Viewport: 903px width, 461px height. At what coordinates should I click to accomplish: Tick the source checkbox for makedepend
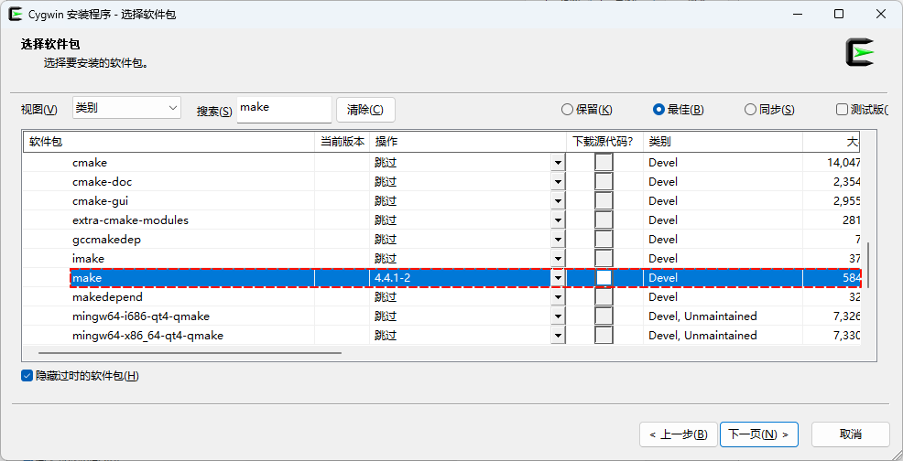click(x=604, y=297)
